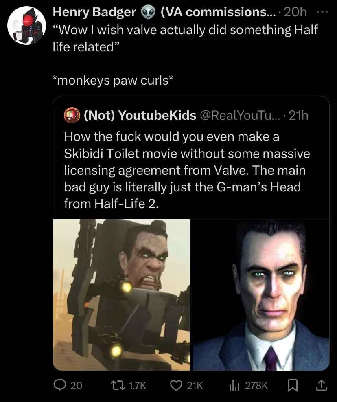Open the Skibidi Toilet character image
Viewport: 337px width, 402px height.
coord(121,294)
